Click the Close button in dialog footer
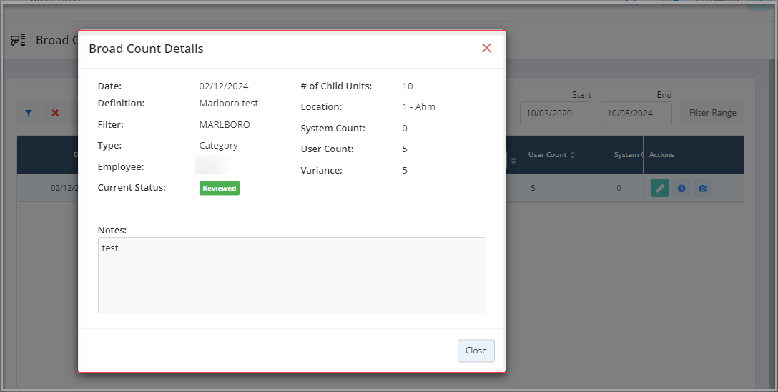The width and height of the screenshot is (778, 392). (476, 351)
